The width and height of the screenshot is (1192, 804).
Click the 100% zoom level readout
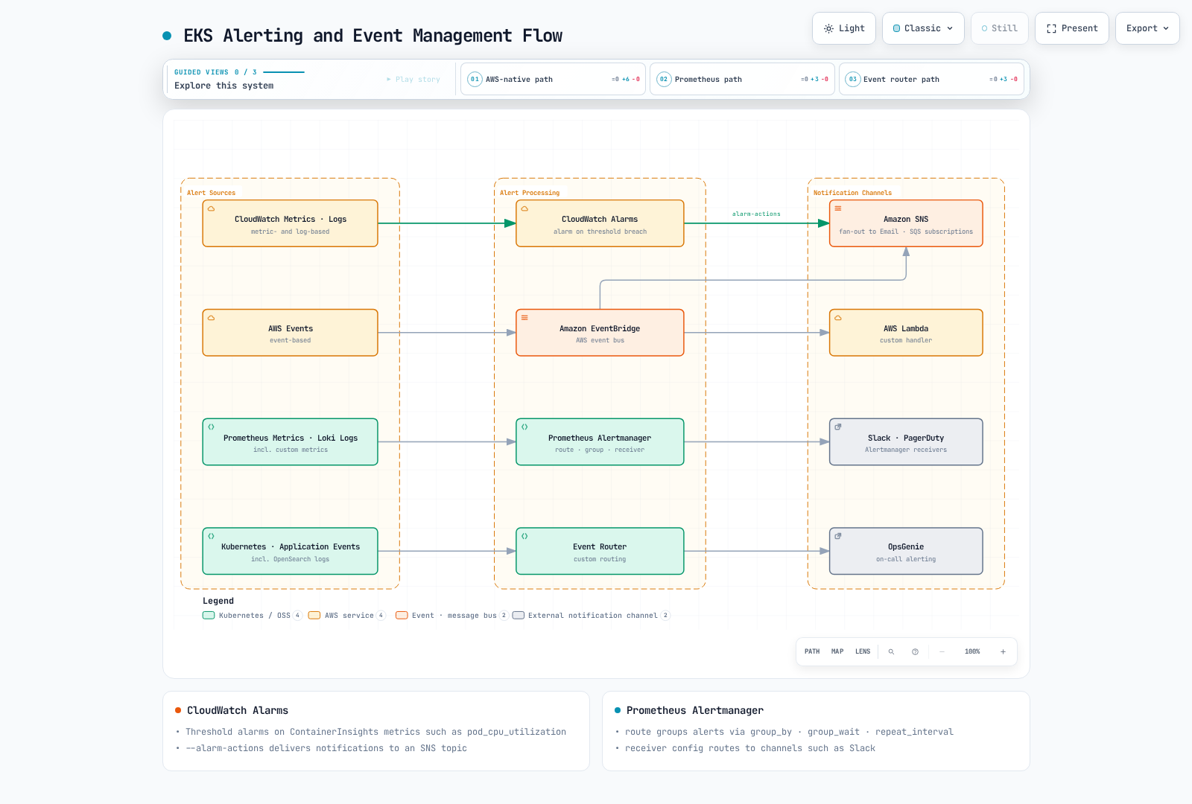972,651
